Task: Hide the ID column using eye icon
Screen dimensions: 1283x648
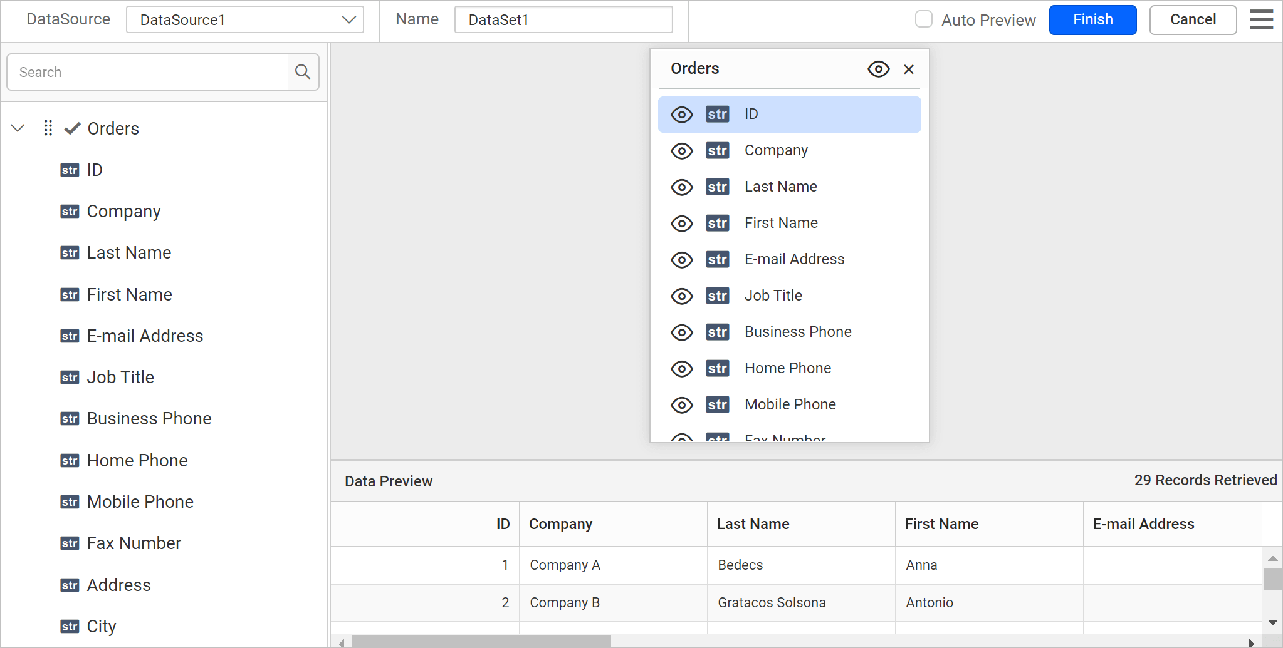Action: [681, 115]
